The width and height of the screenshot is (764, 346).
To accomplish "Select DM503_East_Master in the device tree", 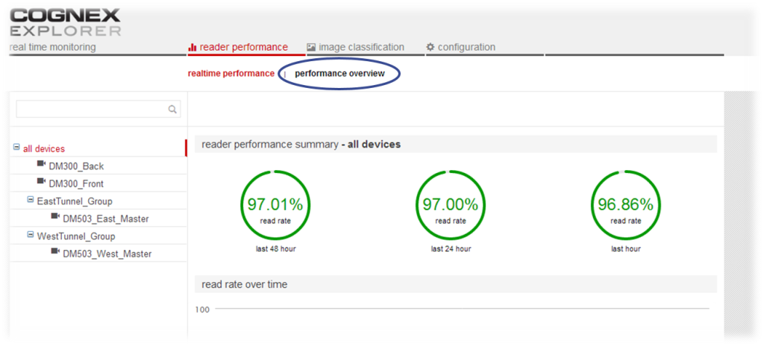I will [x=105, y=218].
